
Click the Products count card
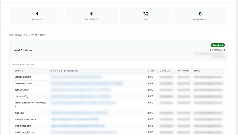tap(37, 16)
